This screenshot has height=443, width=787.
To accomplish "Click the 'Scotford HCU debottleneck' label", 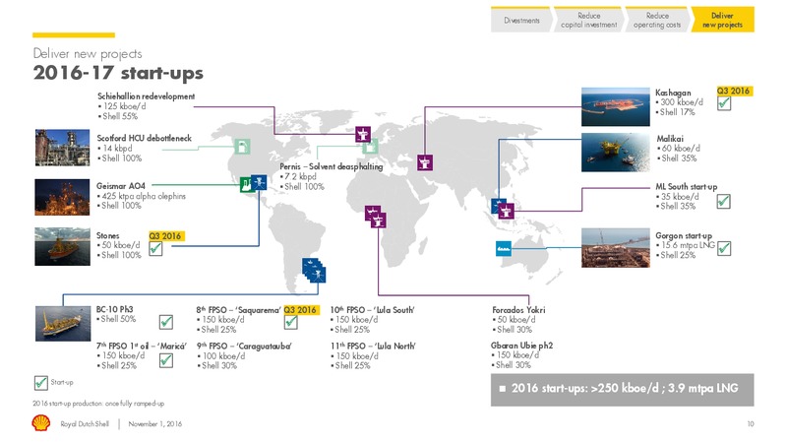I will coord(144,138).
